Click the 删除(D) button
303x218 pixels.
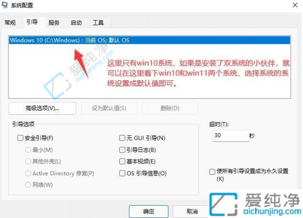(x=170, y=108)
